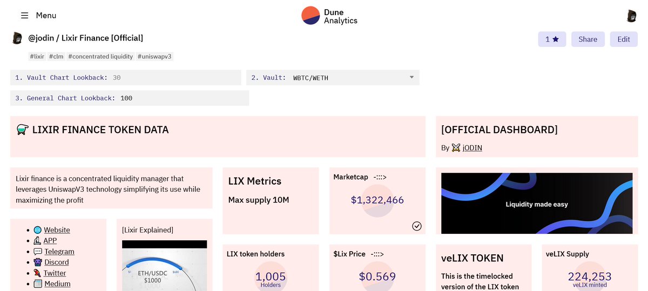Click the Liquidity made easy banner
The width and height of the screenshot is (648, 291).
pos(537,203)
